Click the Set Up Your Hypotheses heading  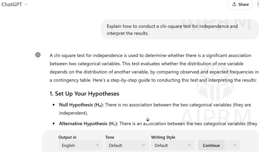pos(84,94)
